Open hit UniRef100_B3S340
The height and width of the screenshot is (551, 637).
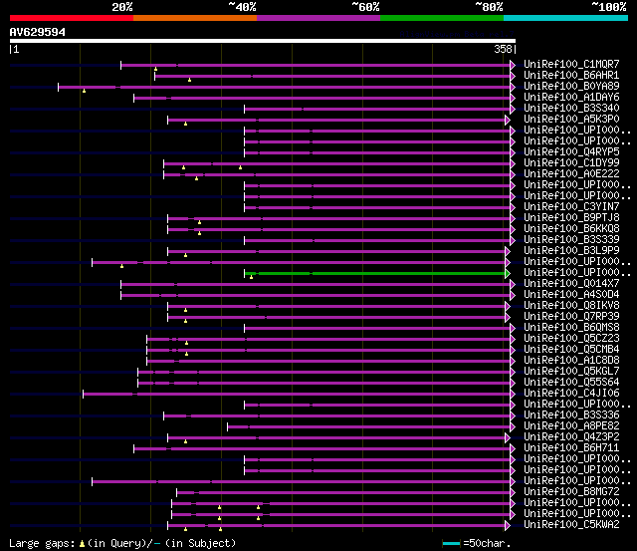click(571, 109)
